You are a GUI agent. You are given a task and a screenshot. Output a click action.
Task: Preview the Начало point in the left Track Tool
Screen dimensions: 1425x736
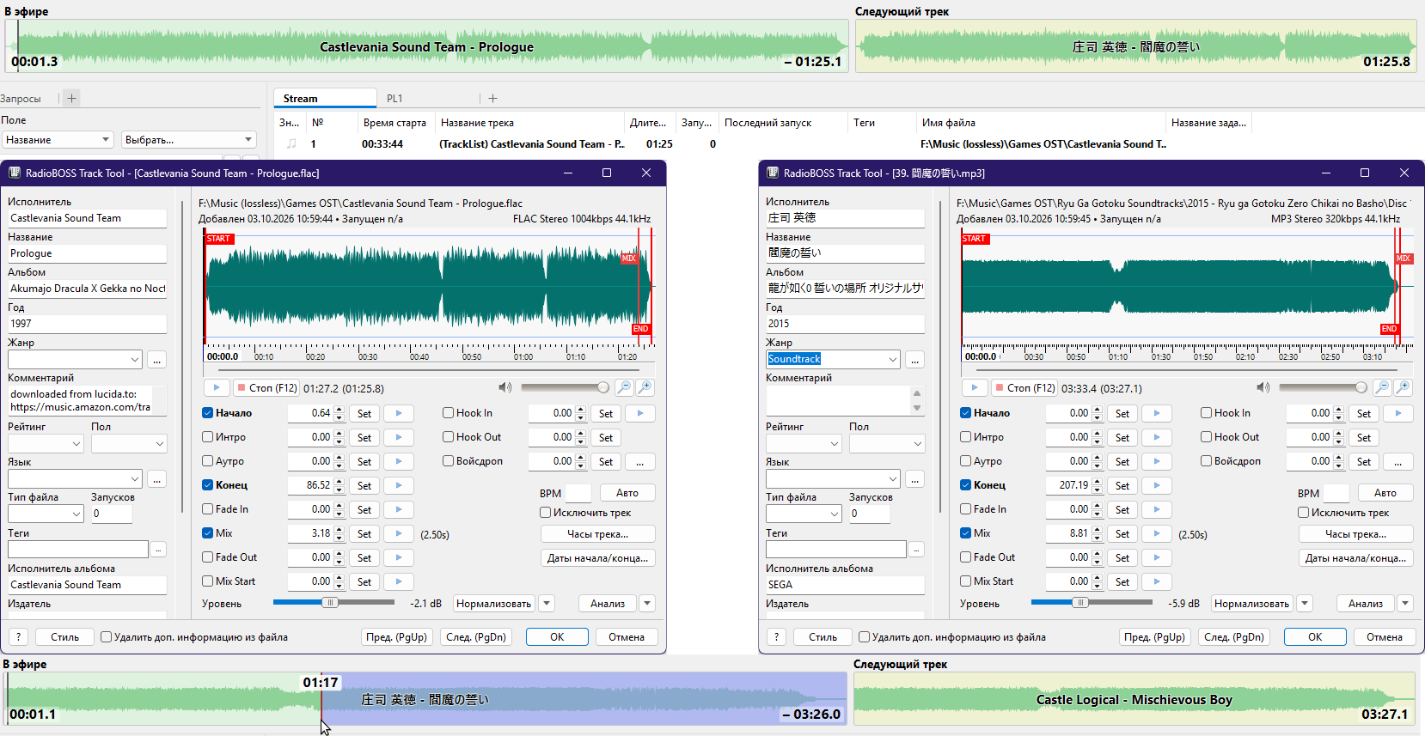pyautogui.click(x=399, y=413)
